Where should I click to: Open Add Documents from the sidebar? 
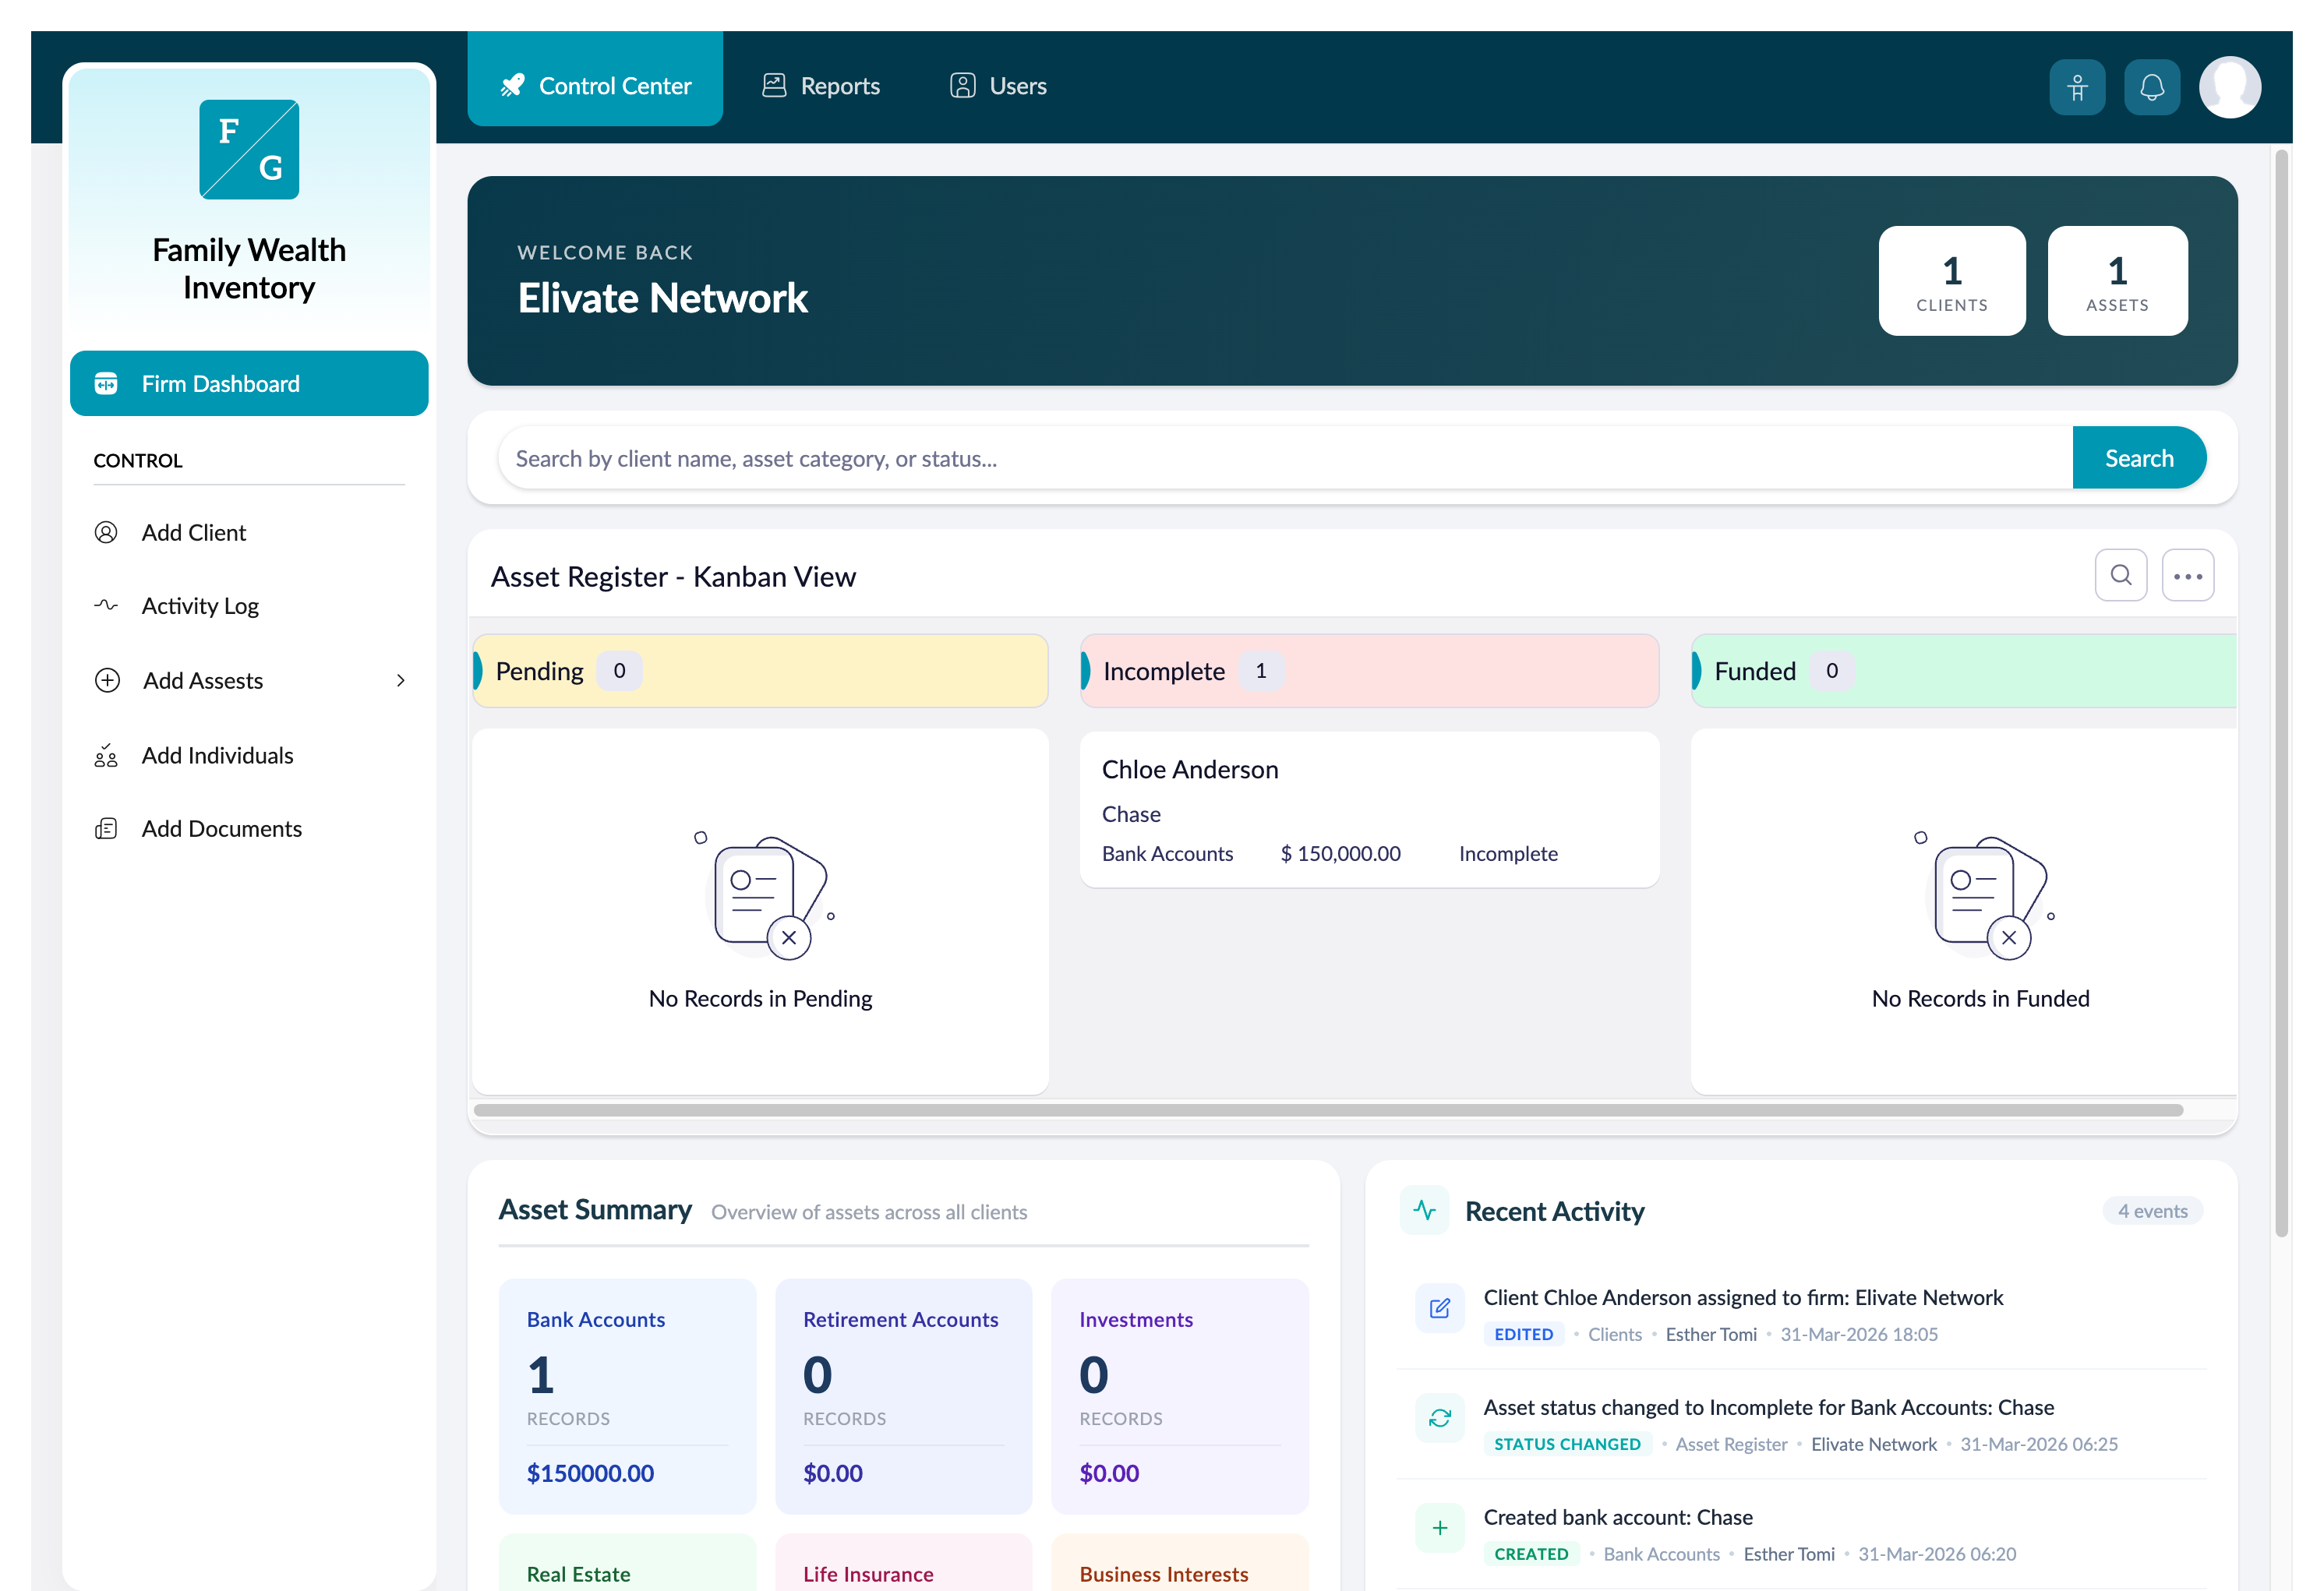pyautogui.click(x=221, y=828)
